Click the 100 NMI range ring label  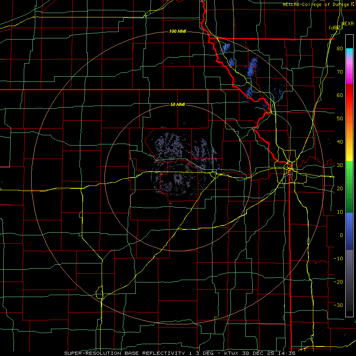pyautogui.click(x=178, y=31)
